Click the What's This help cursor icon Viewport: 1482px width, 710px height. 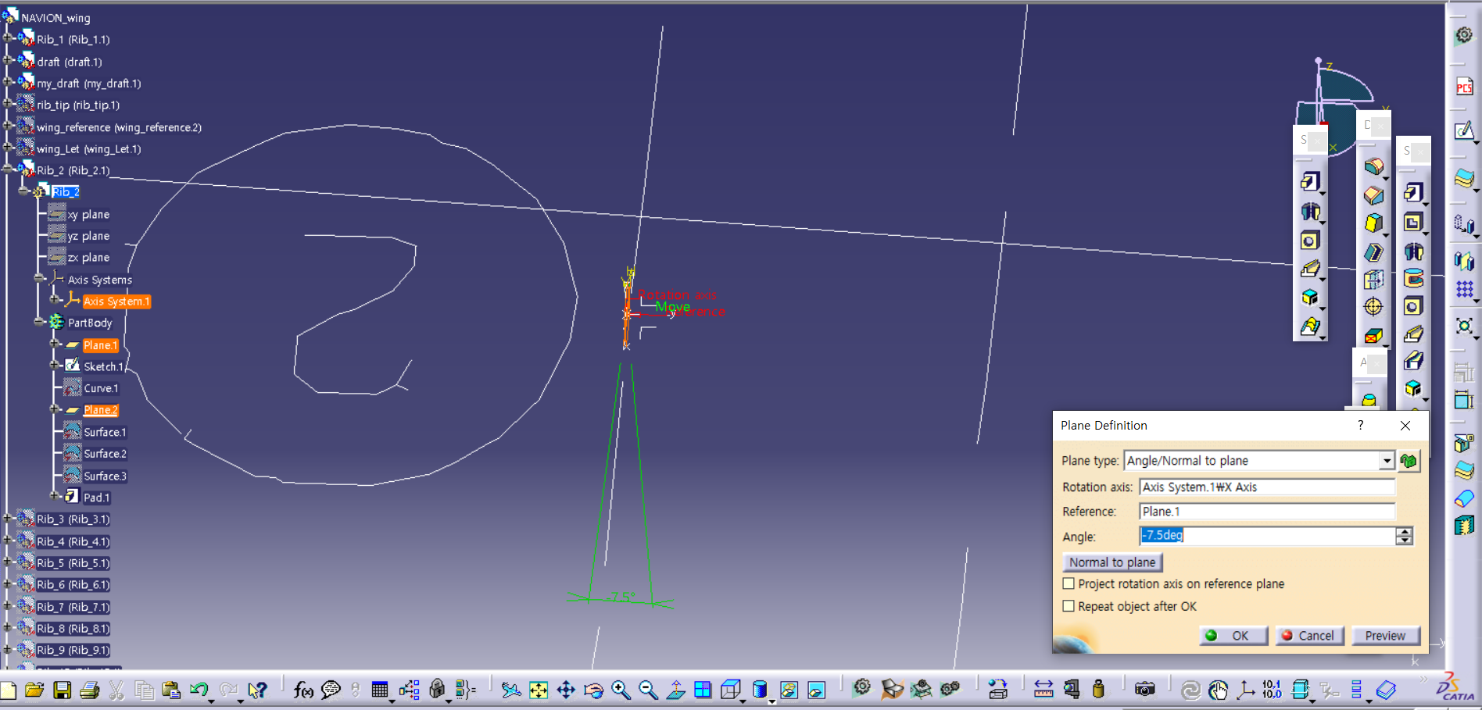[257, 690]
